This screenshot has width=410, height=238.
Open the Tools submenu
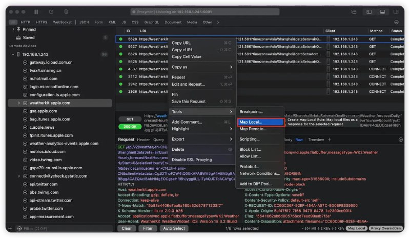point(201,111)
